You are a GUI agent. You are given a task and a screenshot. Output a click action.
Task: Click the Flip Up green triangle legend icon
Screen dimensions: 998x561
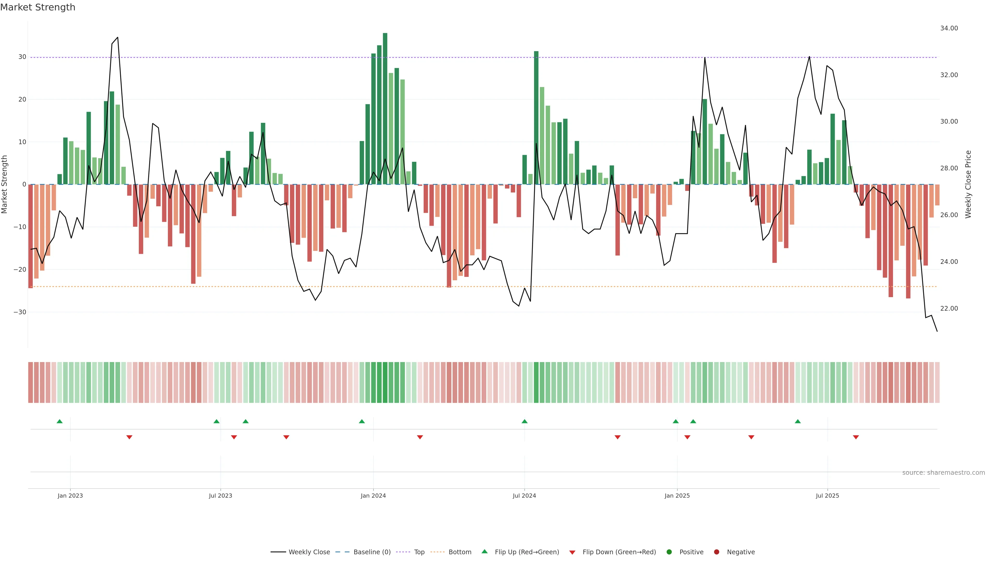pyautogui.click(x=484, y=552)
